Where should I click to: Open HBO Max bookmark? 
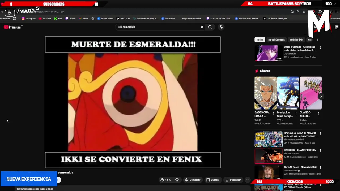pos(123,19)
